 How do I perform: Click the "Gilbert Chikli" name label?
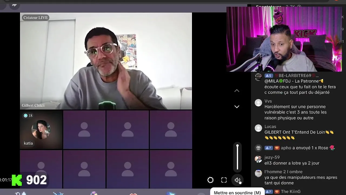pos(33,105)
